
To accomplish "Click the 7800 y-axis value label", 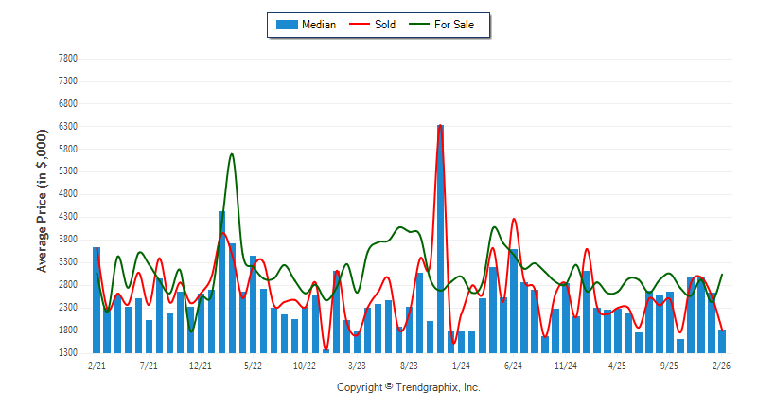I will pos(67,59).
